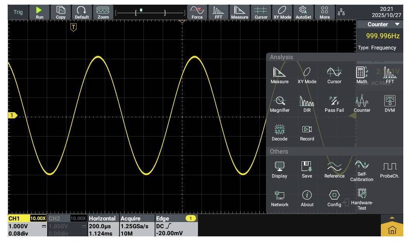Start Self-Calibration from the Others section
Viewport: 411px width, 241px height.
tap(362, 171)
